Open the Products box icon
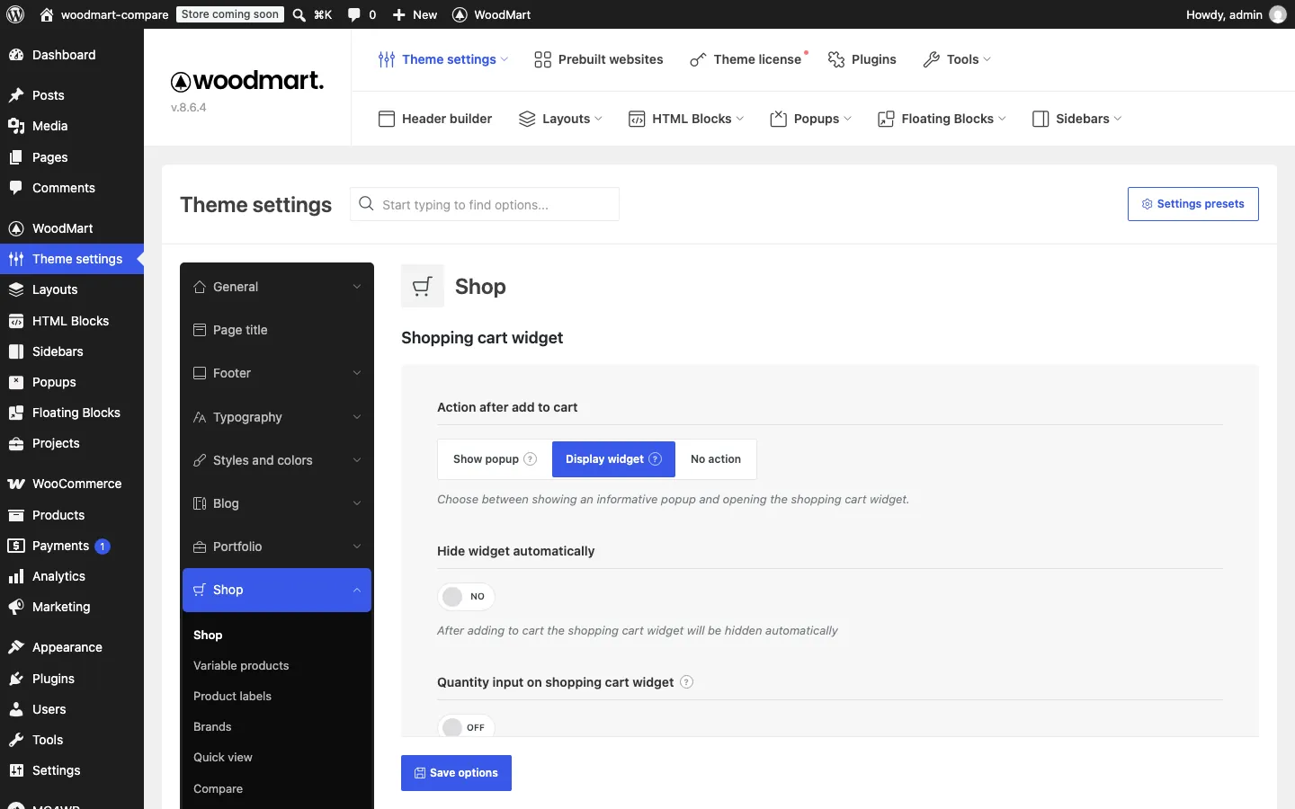Image resolution: width=1295 pixels, height=809 pixels. (16, 515)
